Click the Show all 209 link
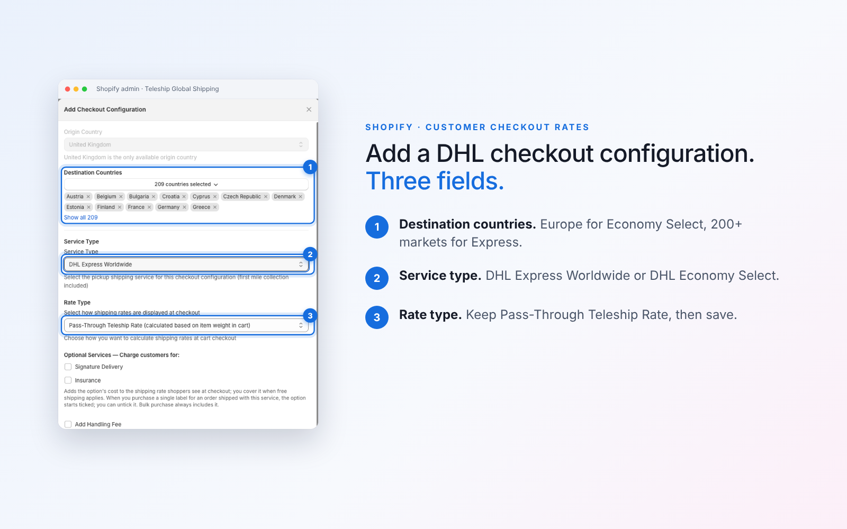 pos(81,217)
